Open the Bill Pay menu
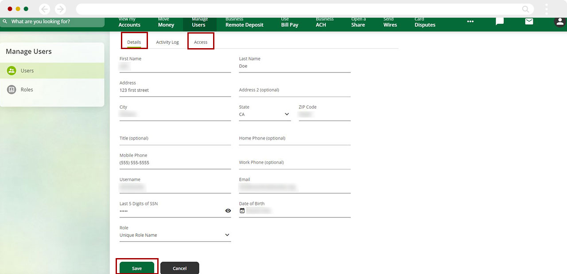This screenshot has height=274, width=567. click(x=291, y=23)
